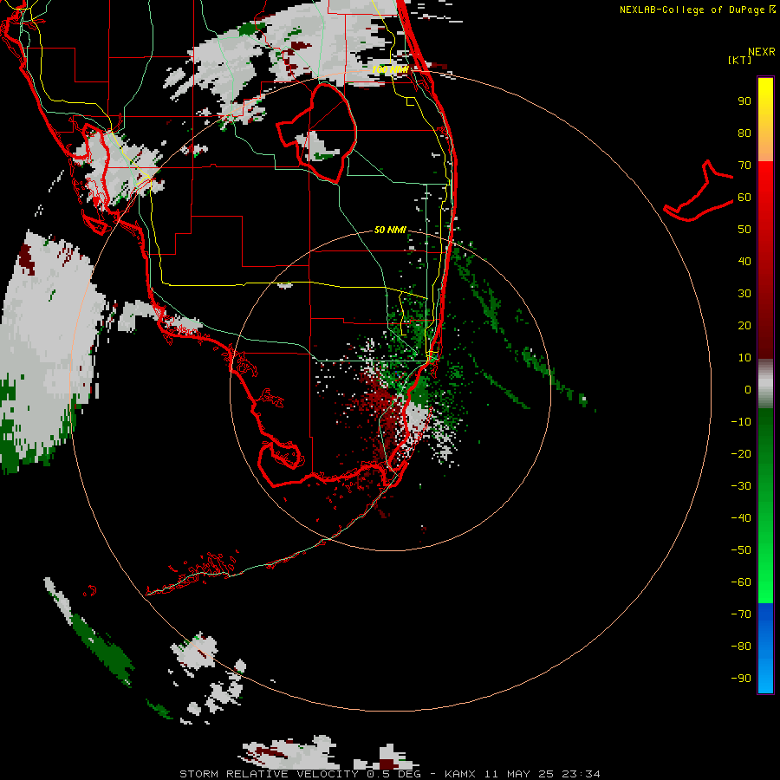Click the -80 value on velocity scale
Screen dimensions: 780x780
[x=741, y=647]
